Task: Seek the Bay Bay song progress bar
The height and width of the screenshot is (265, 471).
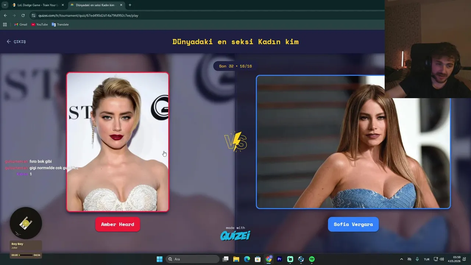Action: point(26,255)
